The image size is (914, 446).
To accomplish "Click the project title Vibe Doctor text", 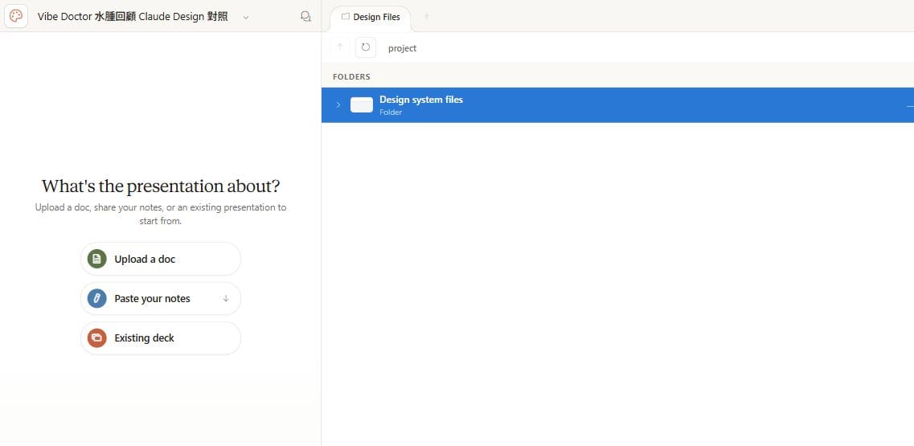I will coord(133,17).
